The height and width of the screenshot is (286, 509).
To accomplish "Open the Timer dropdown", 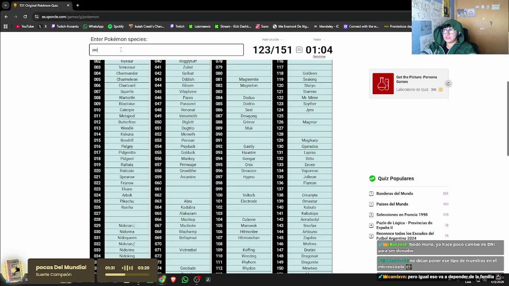I will [x=319, y=40].
